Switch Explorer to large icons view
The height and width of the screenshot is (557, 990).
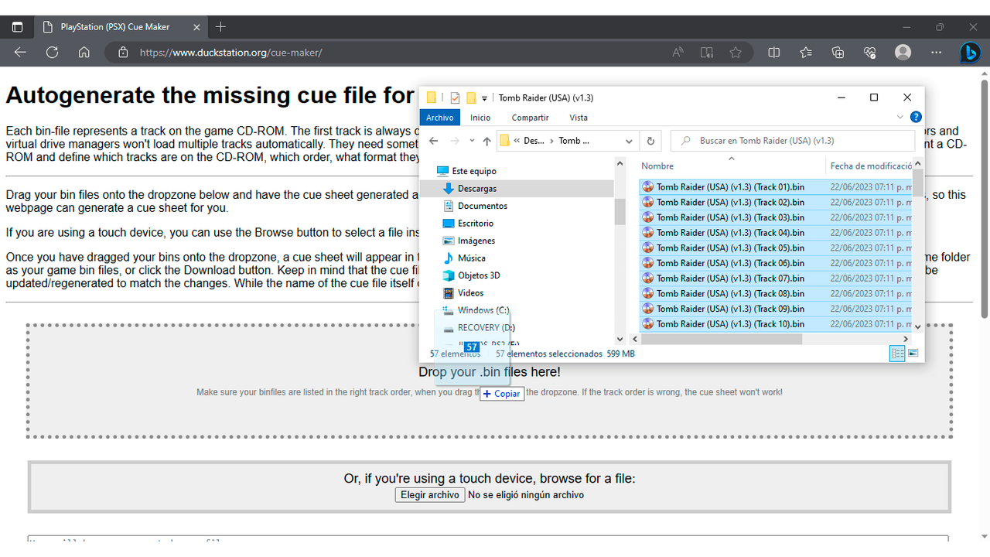(913, 354)
